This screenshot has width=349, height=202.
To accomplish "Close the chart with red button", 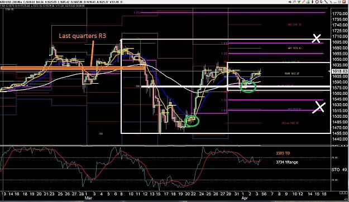I will (x=345, y=2).
